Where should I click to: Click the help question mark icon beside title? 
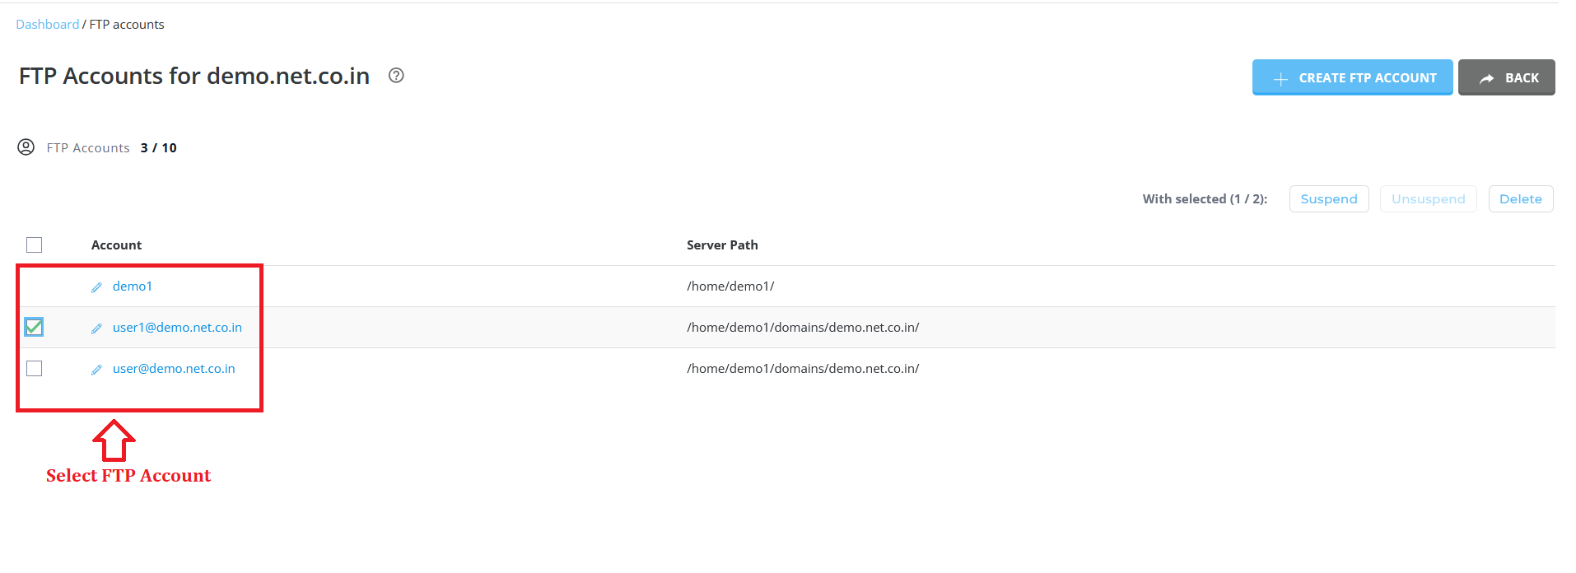[396, 76]
